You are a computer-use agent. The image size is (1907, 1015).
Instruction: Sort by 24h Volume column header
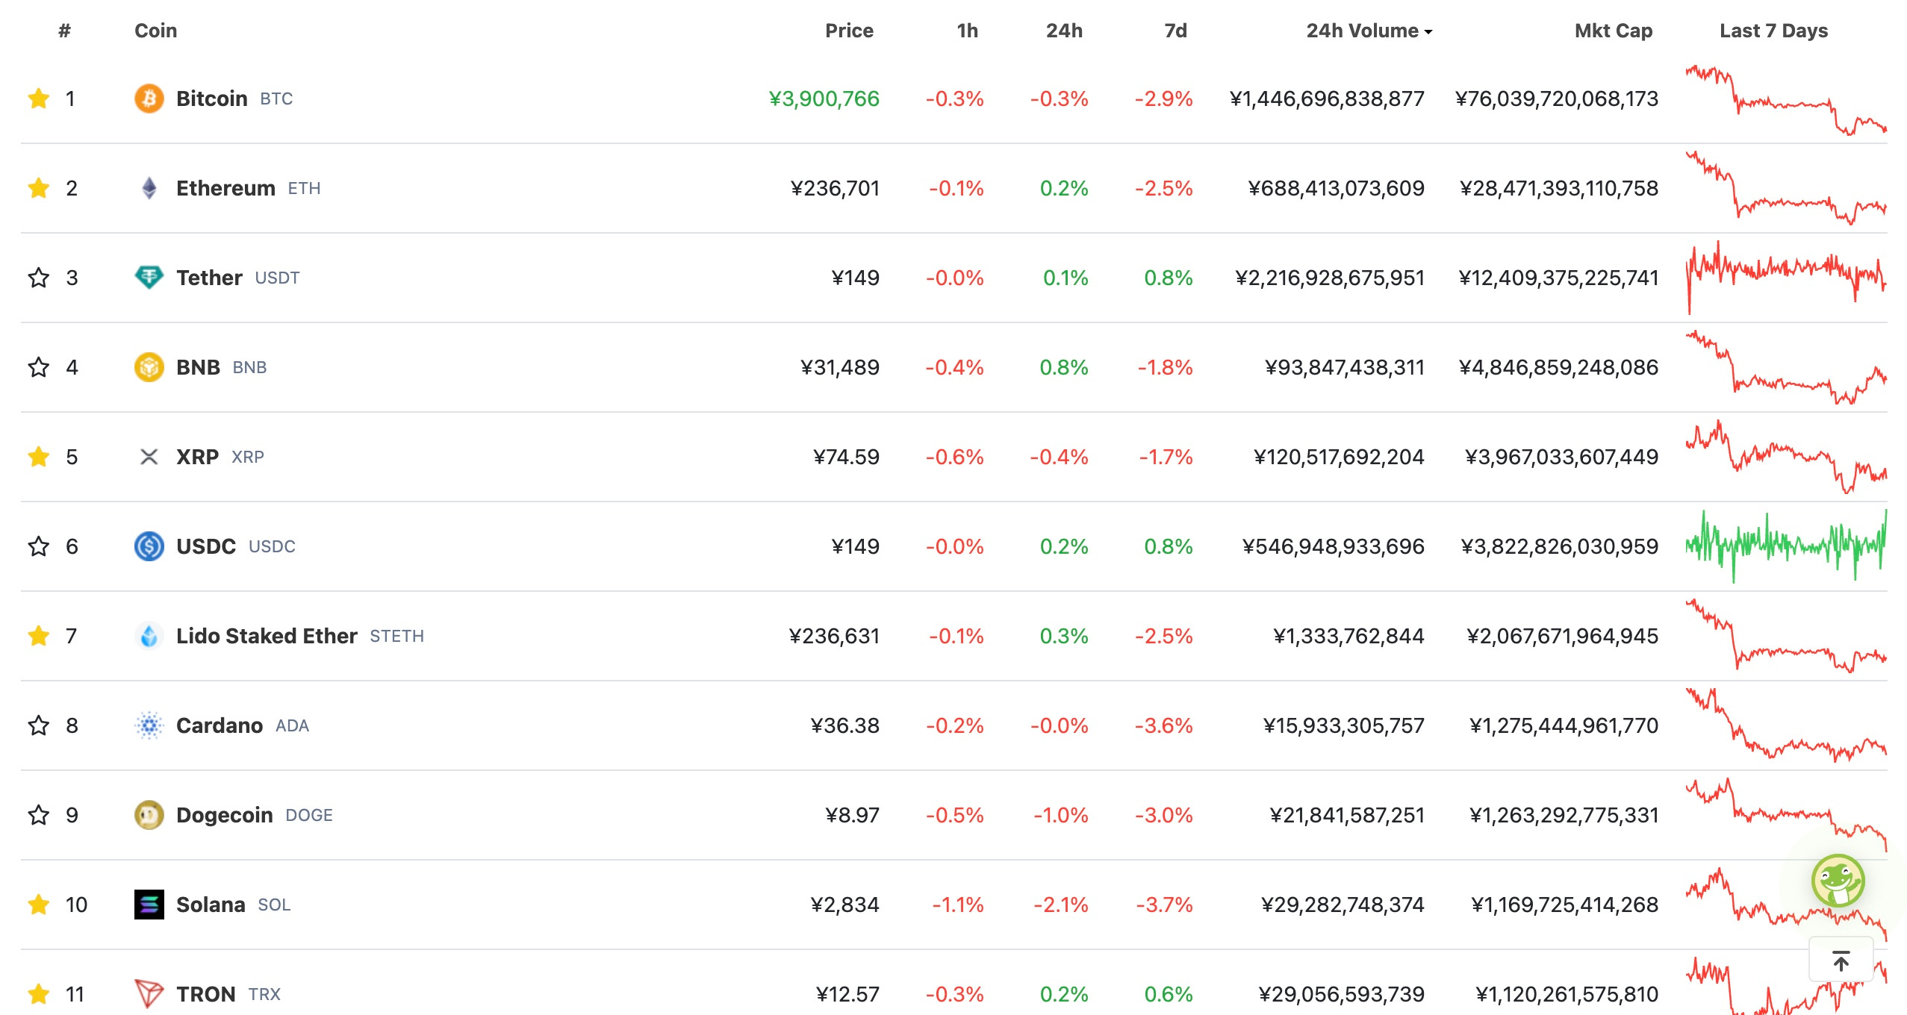[x=1369, y=31]
